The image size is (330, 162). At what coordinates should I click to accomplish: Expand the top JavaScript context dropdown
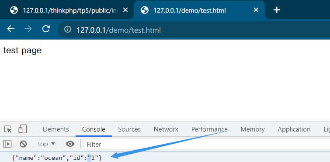[46, 144]
